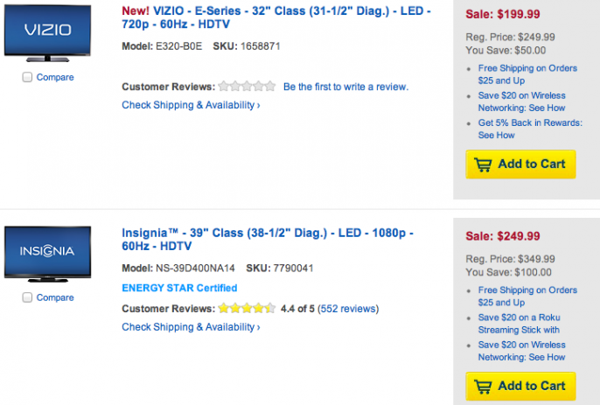Open the VIZIO TV product thumbnail

[x=47, y=33]
